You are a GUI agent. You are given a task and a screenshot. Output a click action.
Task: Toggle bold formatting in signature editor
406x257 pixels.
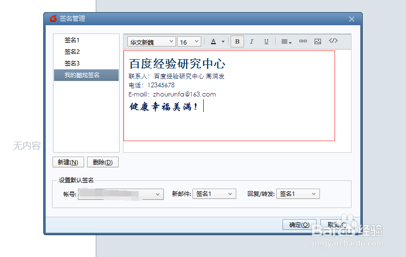point(237,42)
